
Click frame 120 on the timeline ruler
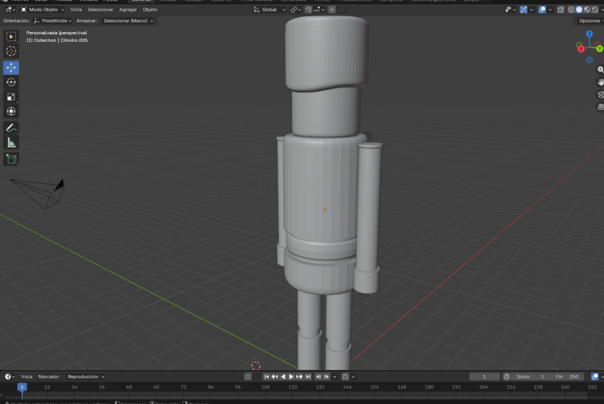293,387
